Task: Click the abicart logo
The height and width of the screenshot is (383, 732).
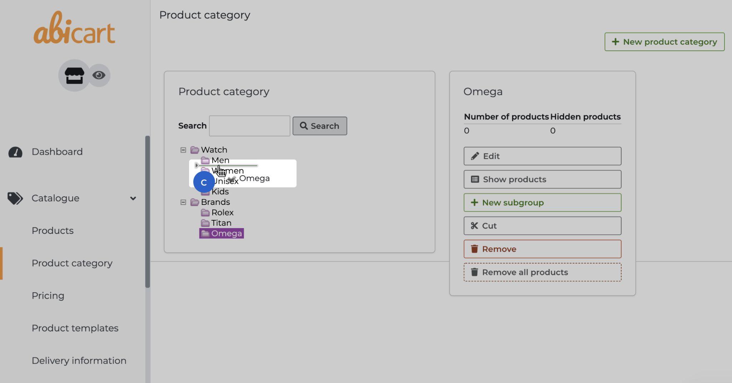Action: click(74, 29)
